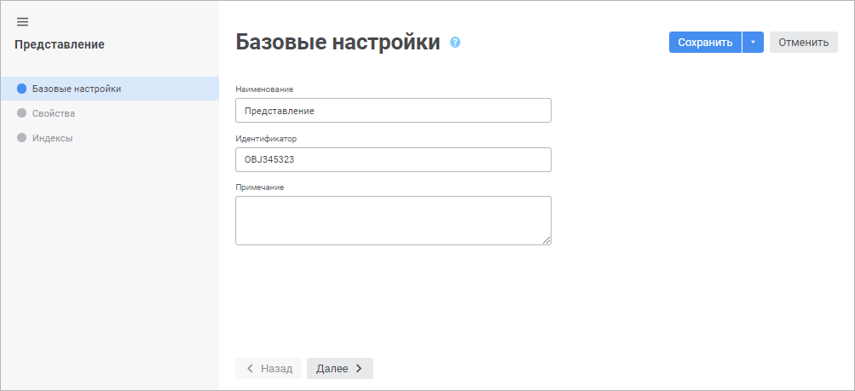Viewport: 855px width, 391px height.
Task: Click the Представление title in the sidebar
Action: click(x=60, y=44)
